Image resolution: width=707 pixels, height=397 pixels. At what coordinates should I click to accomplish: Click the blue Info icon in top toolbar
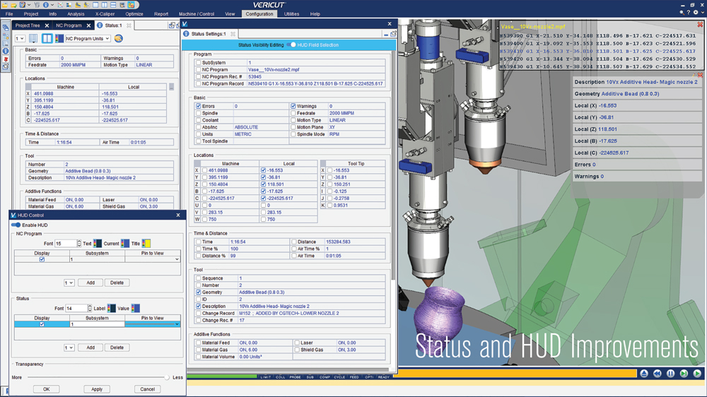tap(45, 5)
